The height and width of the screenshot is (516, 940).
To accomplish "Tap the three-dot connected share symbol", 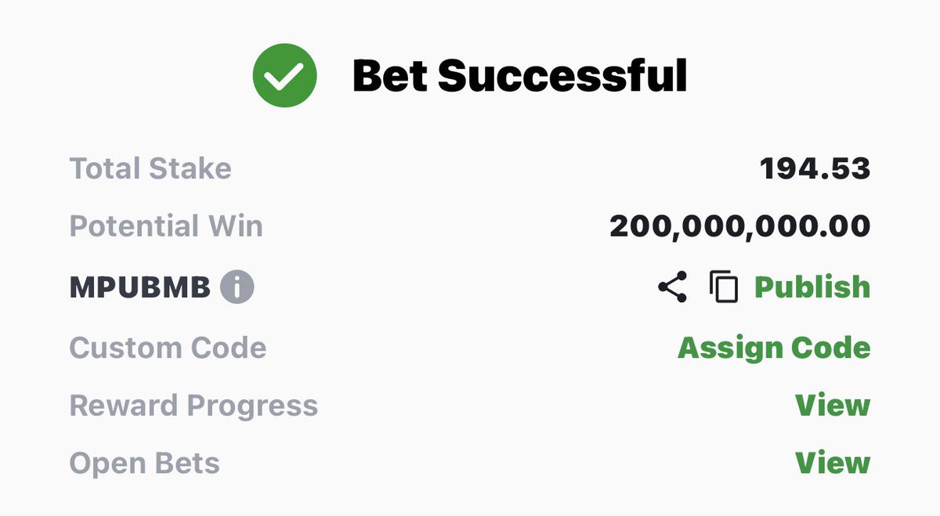I will tap(672, 287).
